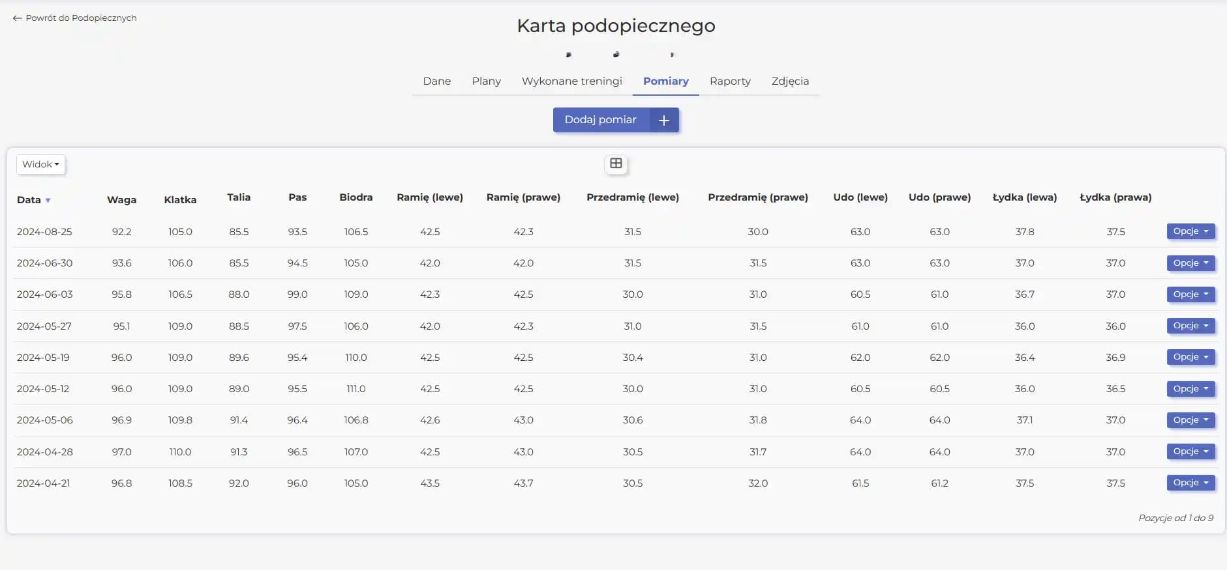Open Opcje for 2024-05-19 row
The image size is (1227, 570).
pyautogui.click(x=1190, y=357)
